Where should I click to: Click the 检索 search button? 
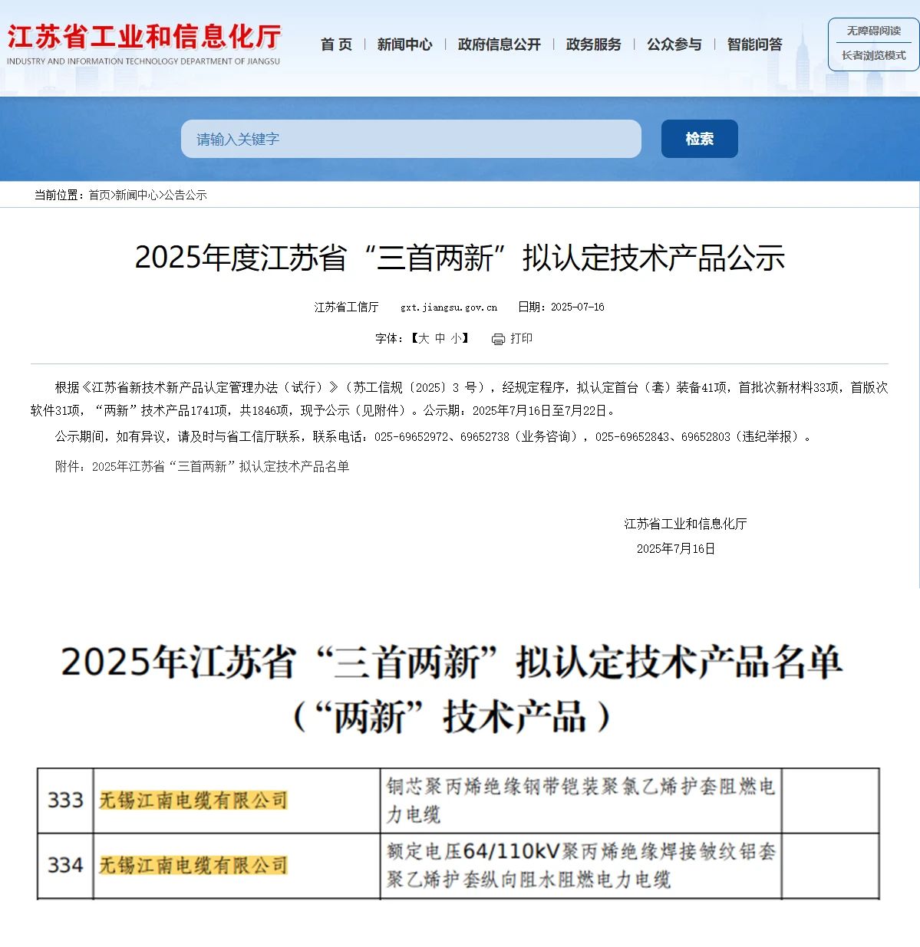point(699,139)
